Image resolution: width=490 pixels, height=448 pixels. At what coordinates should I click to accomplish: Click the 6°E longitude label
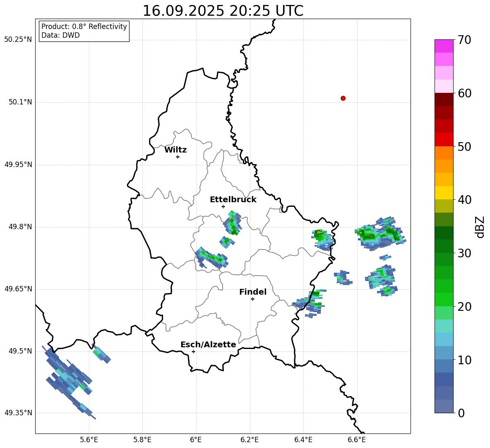[196, 440]
